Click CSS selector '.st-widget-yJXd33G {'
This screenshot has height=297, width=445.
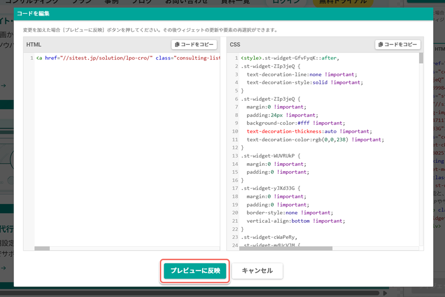point(271,188)
